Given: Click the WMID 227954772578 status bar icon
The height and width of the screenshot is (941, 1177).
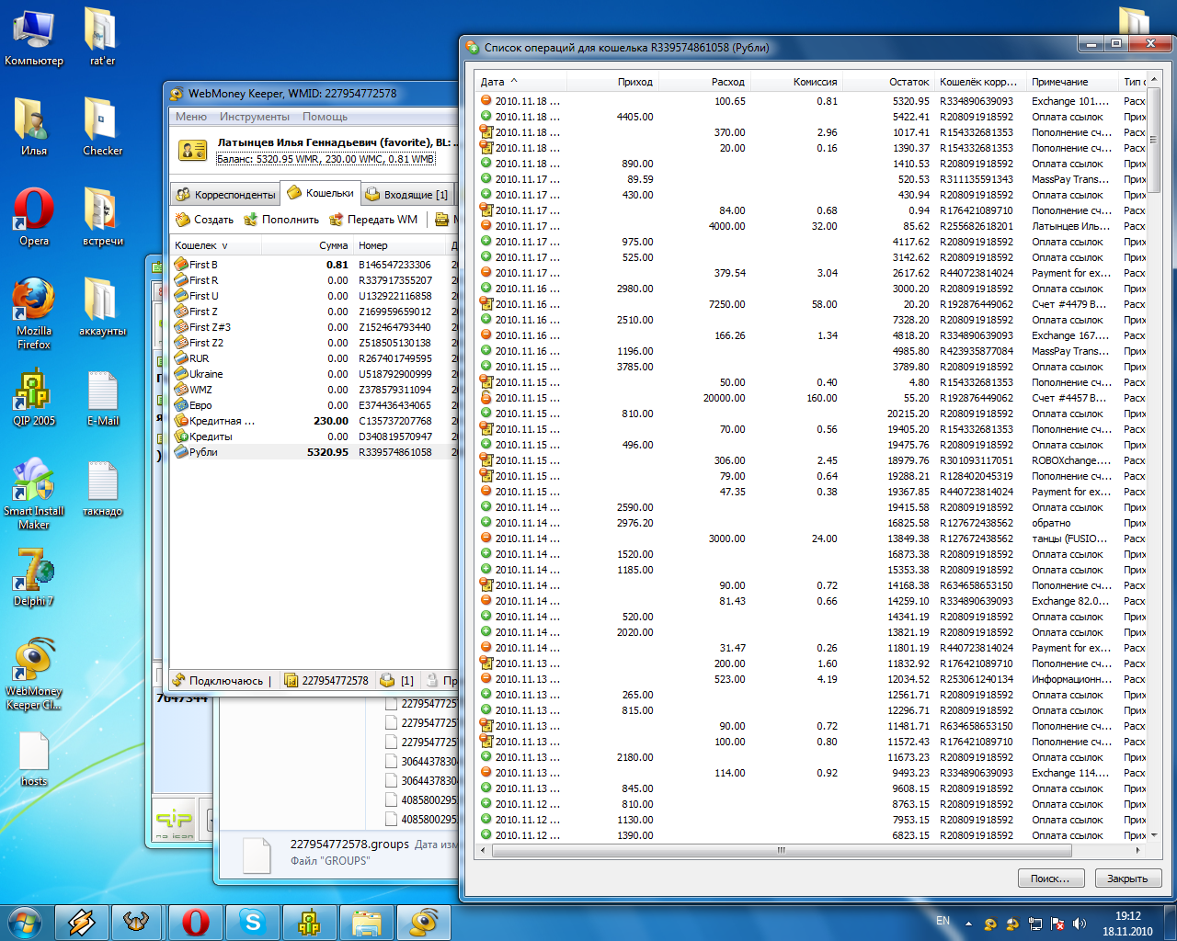Looking at the screenshot, I should [291, 681].
